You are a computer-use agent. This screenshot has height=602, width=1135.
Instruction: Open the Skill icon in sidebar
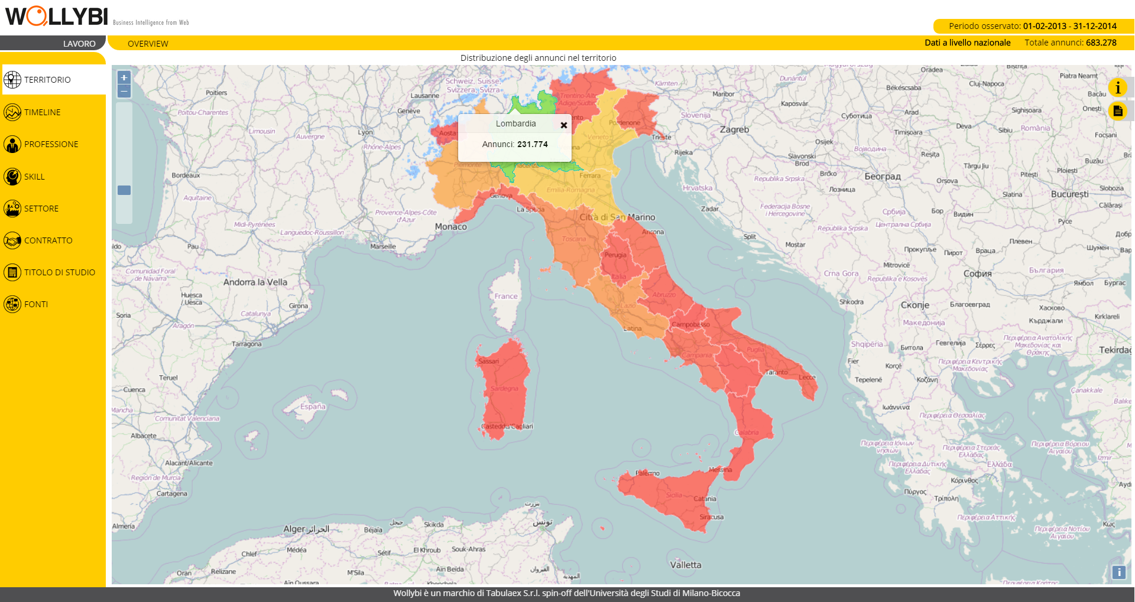12,177
